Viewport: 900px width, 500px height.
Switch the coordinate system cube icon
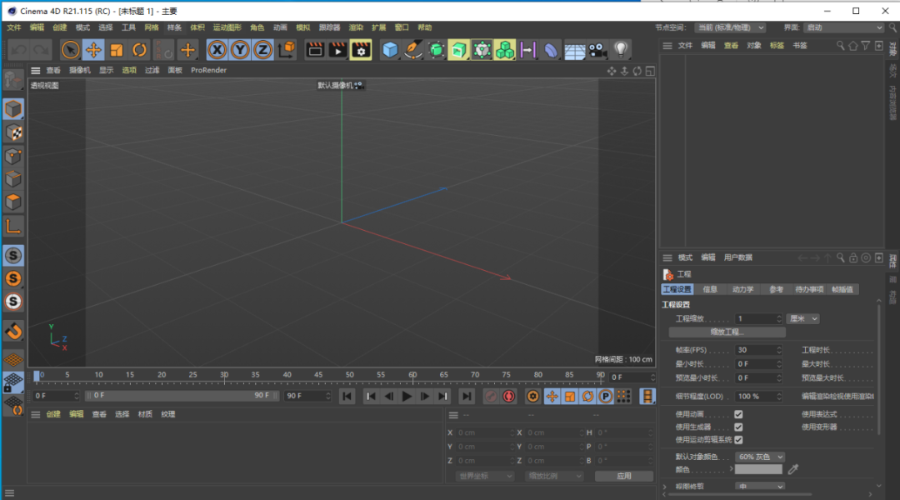pyautogui.click(x=287, y=50)
